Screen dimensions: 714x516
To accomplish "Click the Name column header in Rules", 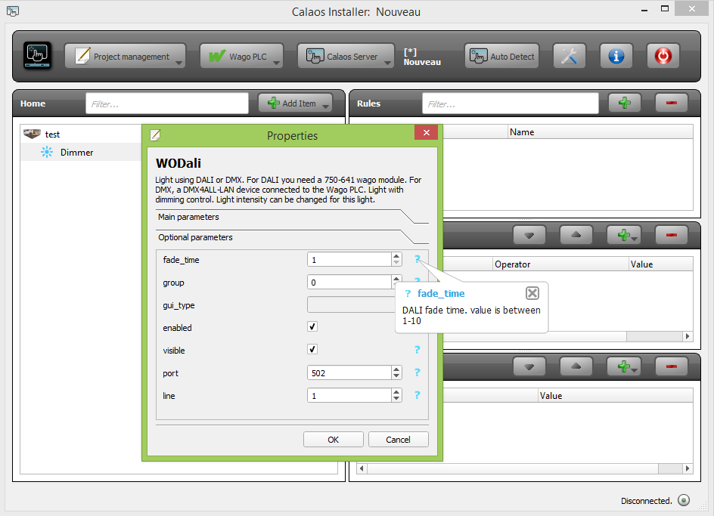I will (600, 132).
